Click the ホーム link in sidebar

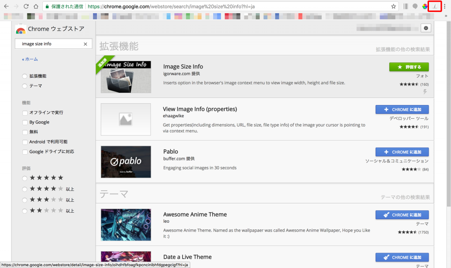coord(30,59)
